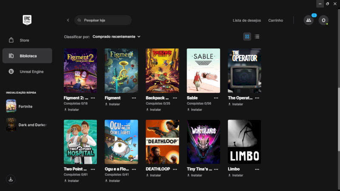Expand the Comprado recentemente sort dropdown
Screen dimensions: 340x191
click(x=116, y=37)
